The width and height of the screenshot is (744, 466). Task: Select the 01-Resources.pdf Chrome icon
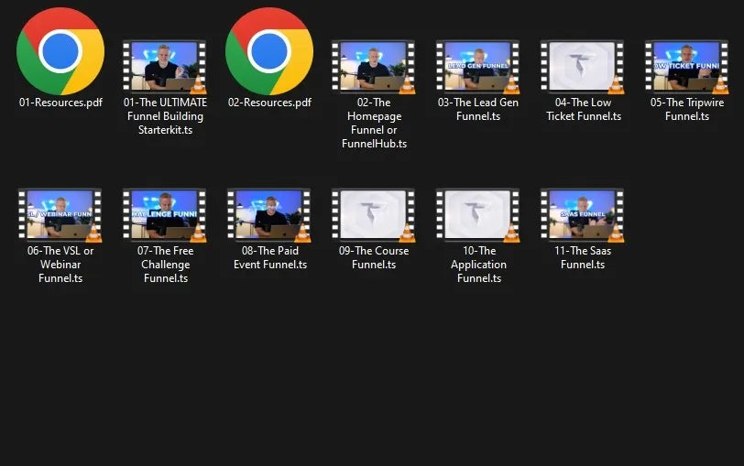[x=60, y=51]
